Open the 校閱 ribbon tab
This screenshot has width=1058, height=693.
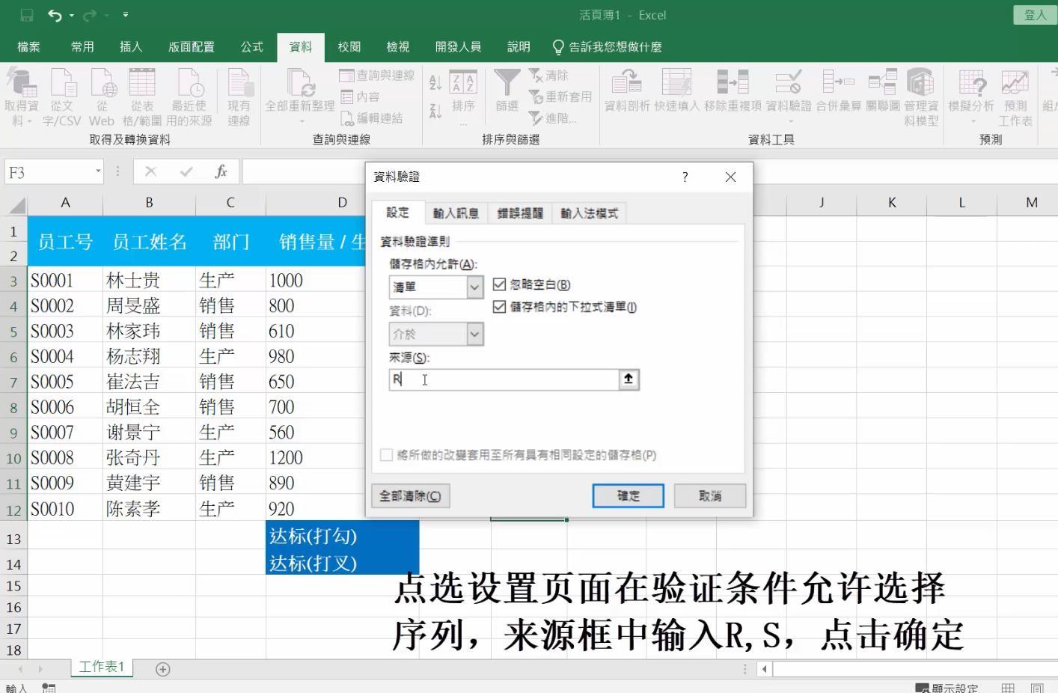(349, 46)
